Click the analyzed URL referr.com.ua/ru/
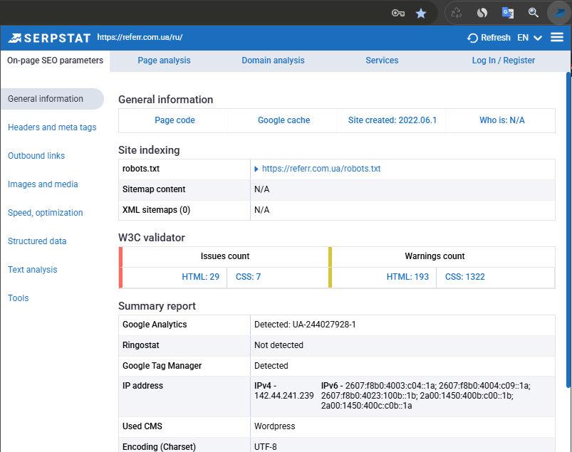Viewport: 572px width, 452px height. [140, 37]
